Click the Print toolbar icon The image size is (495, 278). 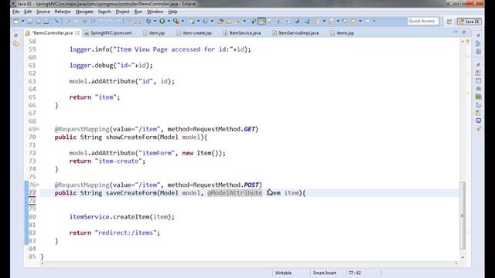46,21
